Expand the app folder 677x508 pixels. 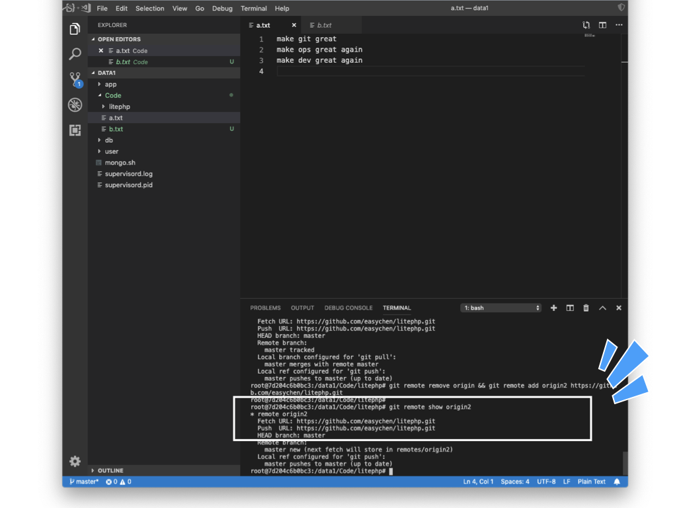pyautogui.click(x=110, y=84)
